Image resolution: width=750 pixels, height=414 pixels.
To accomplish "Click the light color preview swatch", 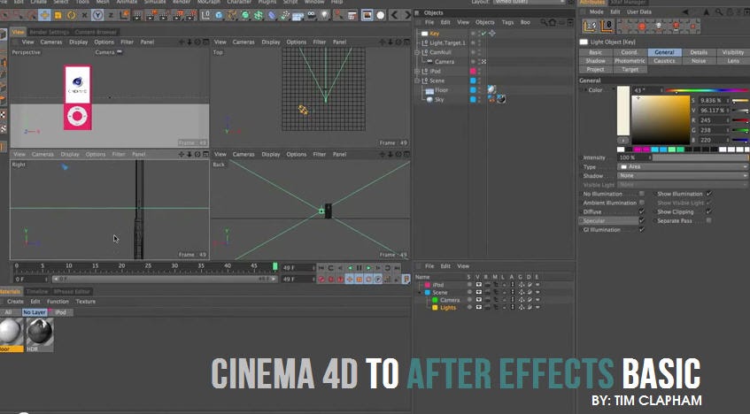I will tap(623, 111).
